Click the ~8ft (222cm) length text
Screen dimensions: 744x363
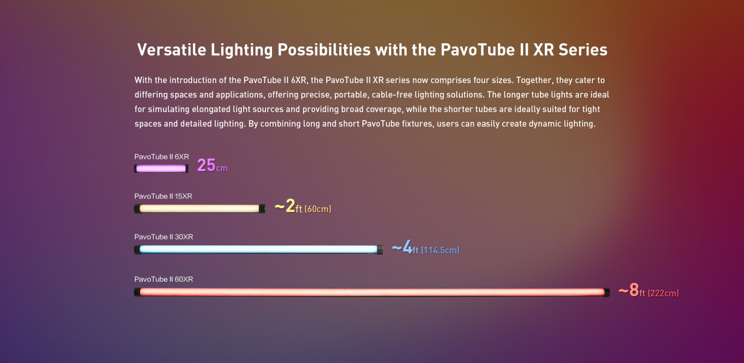click(x=649, y=290)
